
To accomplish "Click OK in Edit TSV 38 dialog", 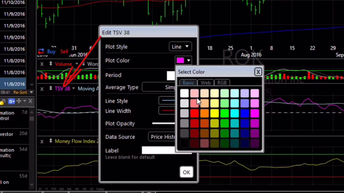I will click(186, 172).
